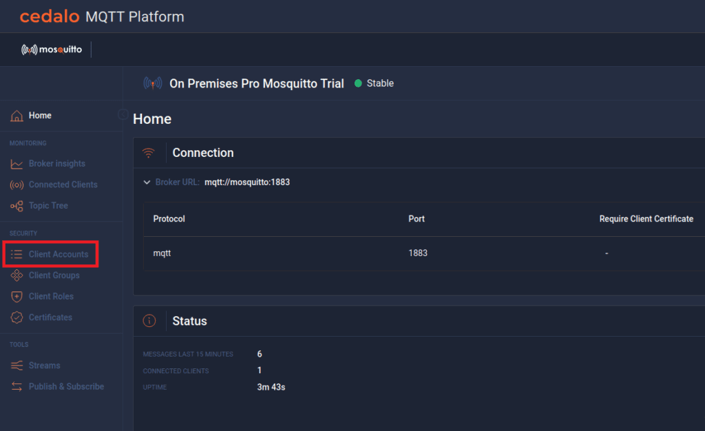Select the Topic Tree node icon
This screenshot has width=705, height=431.
[x=16, y=206]
